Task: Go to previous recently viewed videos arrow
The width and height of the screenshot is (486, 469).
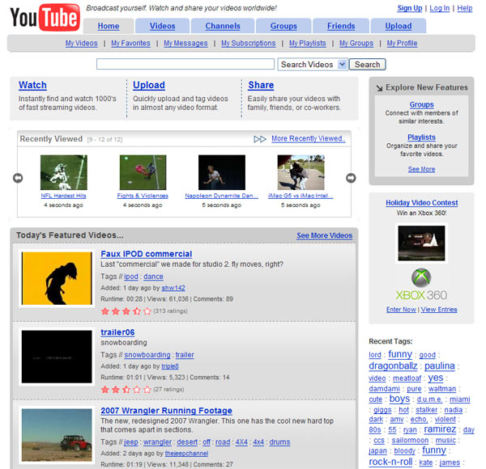Action: pyautogui.click(x=18, y=178)
